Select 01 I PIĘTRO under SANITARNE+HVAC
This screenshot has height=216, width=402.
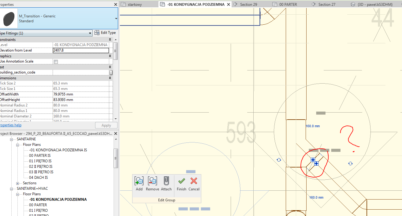[38, 211]
